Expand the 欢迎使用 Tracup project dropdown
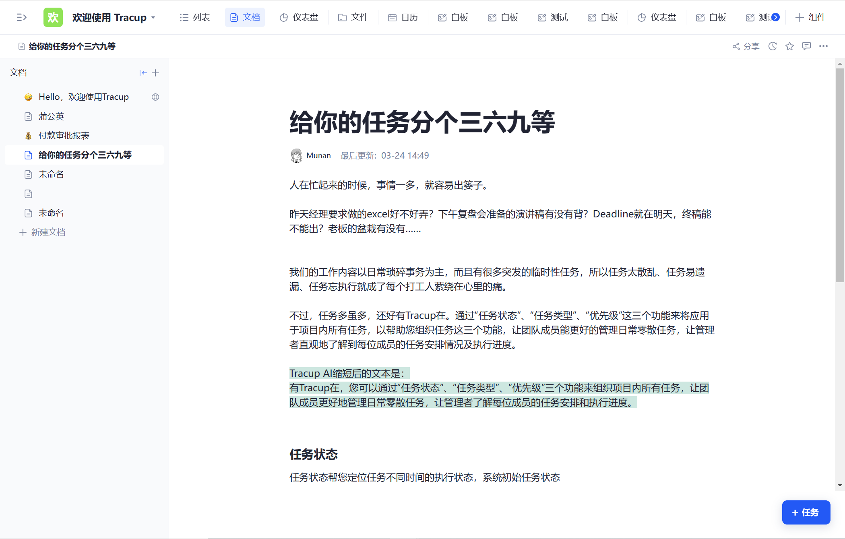 point(153,18)
